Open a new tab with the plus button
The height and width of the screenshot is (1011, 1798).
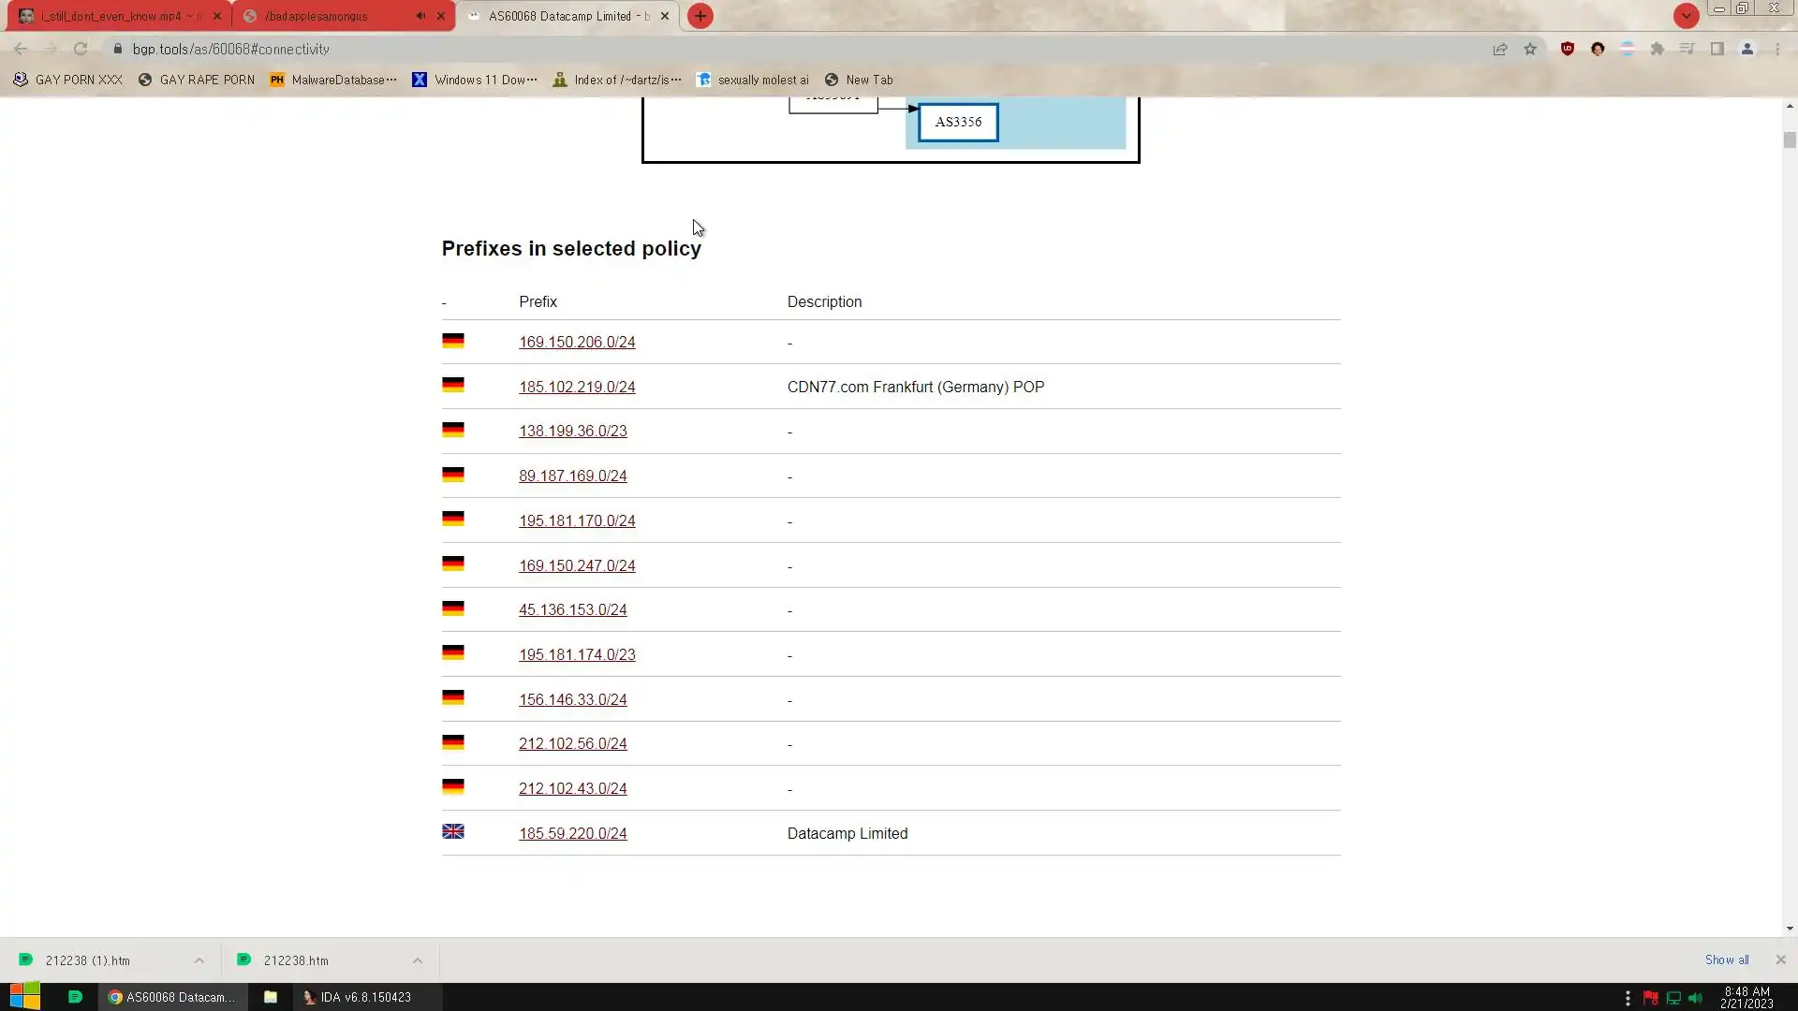[x=700, y=16]
